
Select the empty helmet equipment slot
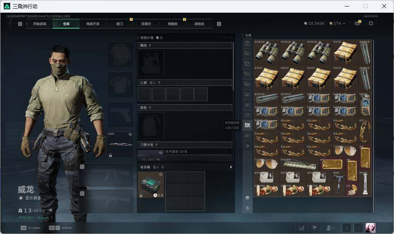[x=120, y=55]
